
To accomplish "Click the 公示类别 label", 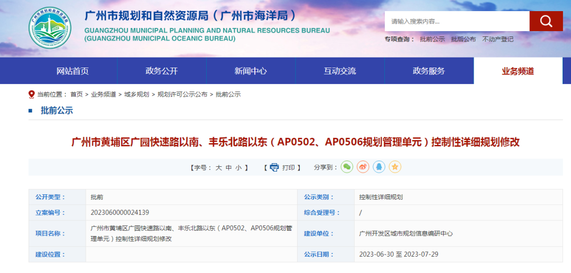I will [x=319, y=197].
